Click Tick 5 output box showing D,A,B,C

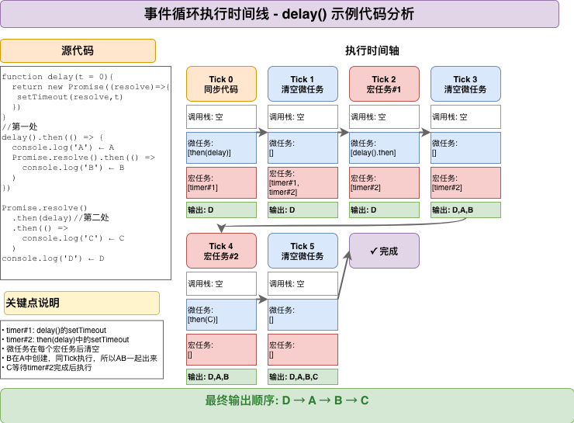303,377
